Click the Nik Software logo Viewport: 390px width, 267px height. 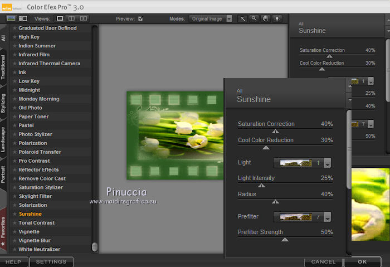(11, 7)
